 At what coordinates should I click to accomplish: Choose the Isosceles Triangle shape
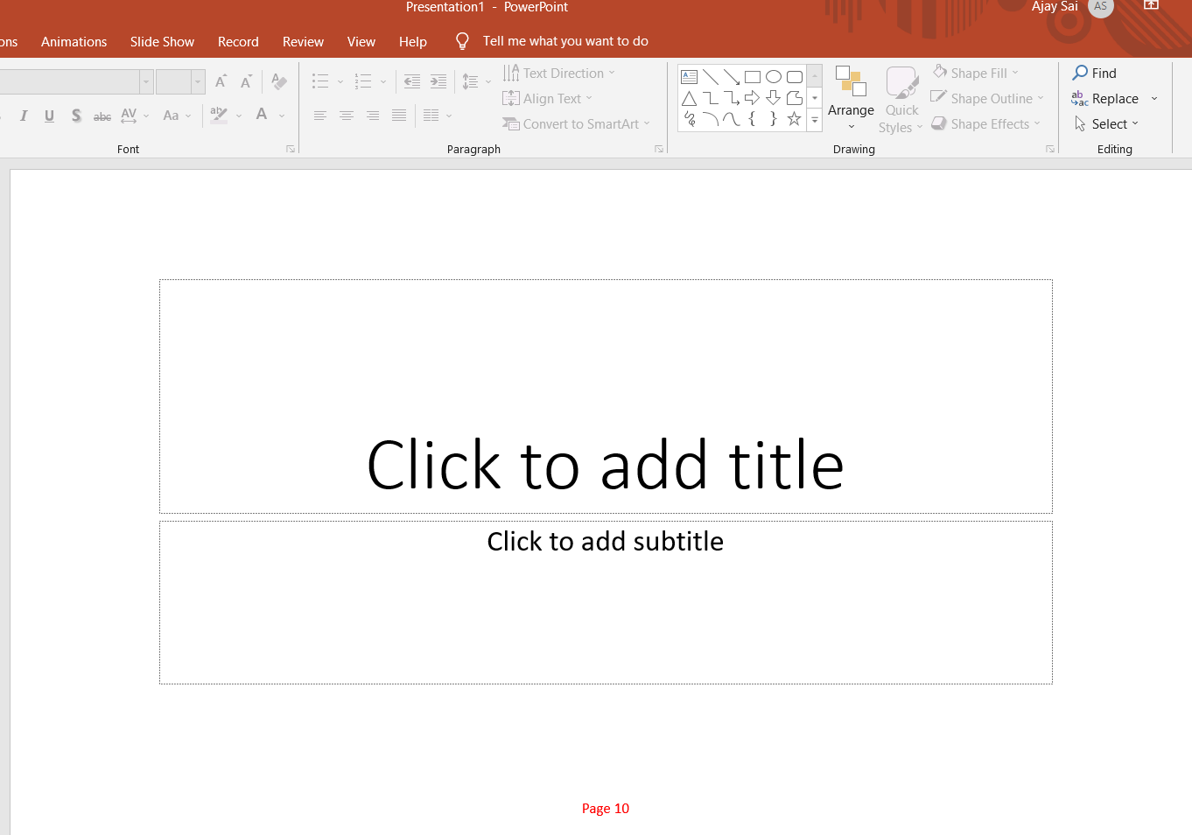(690, 98)
